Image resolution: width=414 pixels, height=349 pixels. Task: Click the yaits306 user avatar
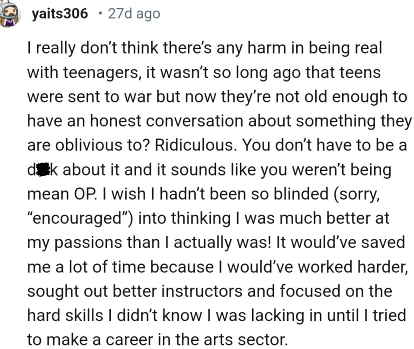pos(9,14)
